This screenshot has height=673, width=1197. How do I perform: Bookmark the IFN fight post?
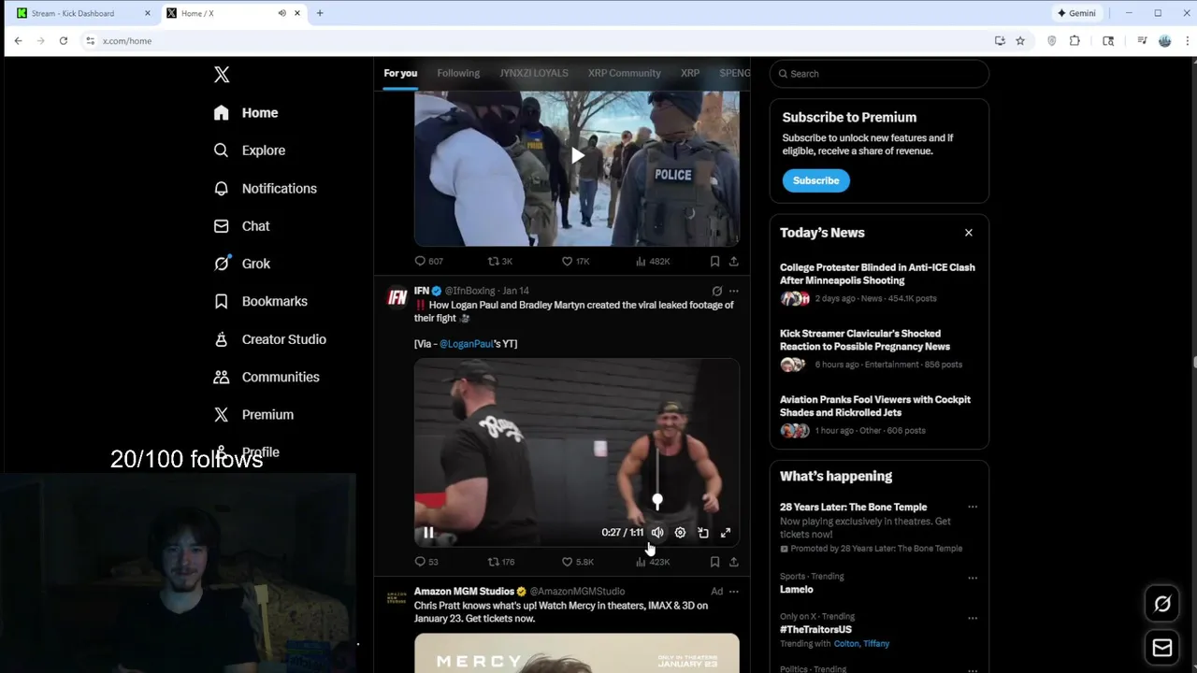point(714,562)
